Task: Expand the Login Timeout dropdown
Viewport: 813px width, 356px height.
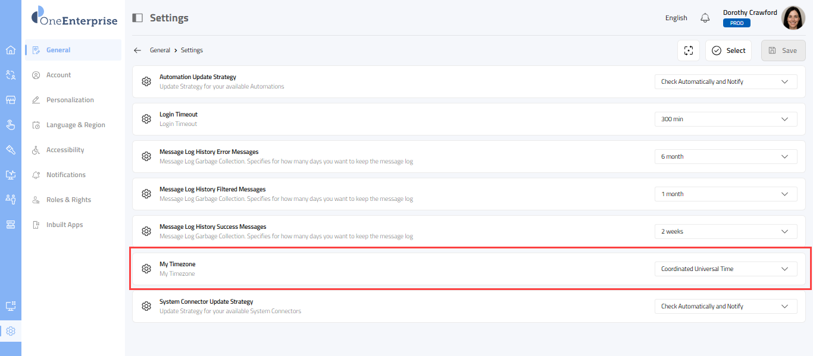Action: [x=726, y=119]
